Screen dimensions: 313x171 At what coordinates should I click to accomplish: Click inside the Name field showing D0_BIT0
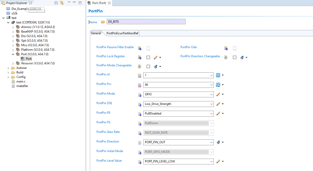pyautogui.click(x=146, y=21)
